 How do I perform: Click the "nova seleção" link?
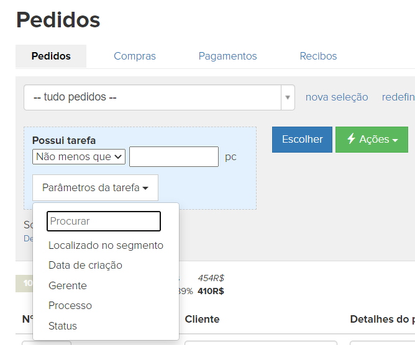click(x=337, y=97)
